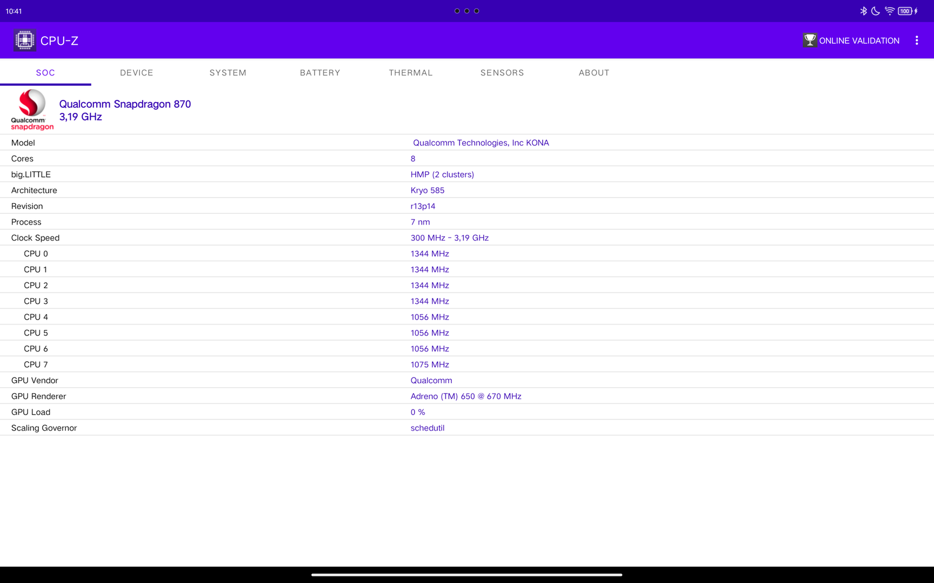Select the schedutil scaling governor value
The width and height of the screenshot is (934, 583).
tap(428, 428)
